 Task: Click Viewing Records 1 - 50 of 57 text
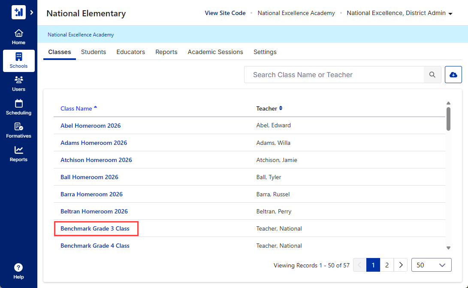[311, 265]
